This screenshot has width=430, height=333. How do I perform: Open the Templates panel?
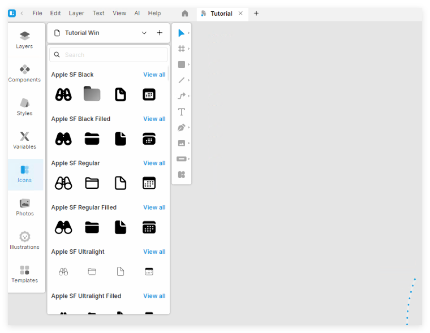point(24,274)
